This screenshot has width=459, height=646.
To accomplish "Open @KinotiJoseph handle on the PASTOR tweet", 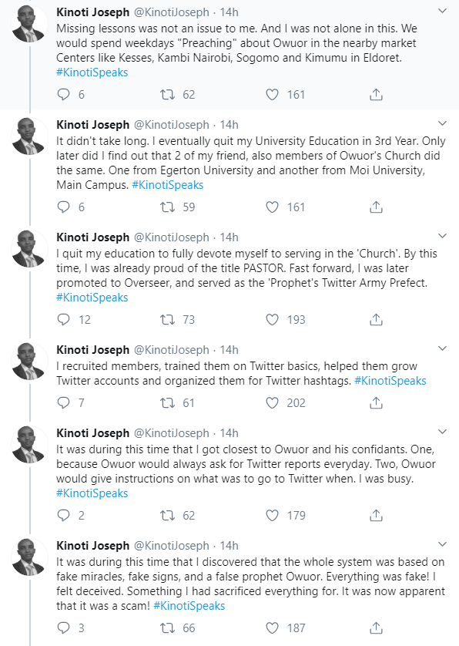I will [172, 237].
